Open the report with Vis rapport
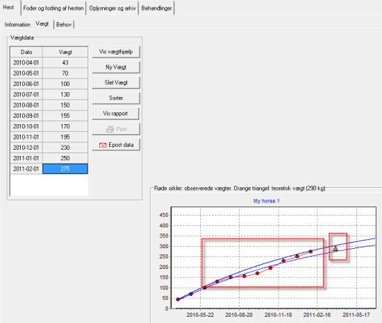The image size is (382, 323). [115, 114]
